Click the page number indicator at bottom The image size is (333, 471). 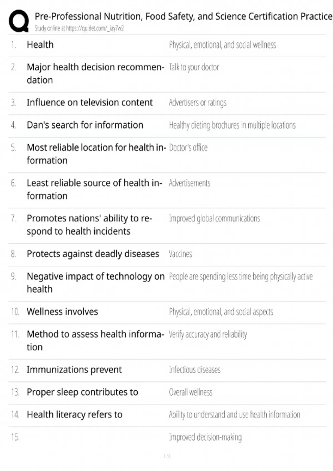(x=167, y=456)
